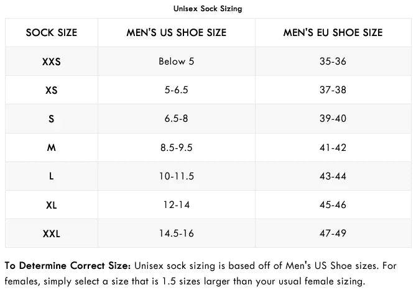This screenshot has width=416, height=290.
Task: Select the S sock size row label
Action: pos(52,119)
